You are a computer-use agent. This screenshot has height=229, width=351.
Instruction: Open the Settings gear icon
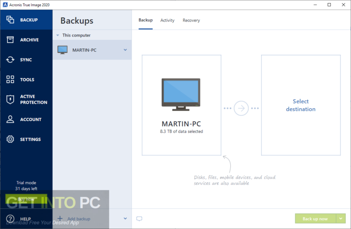(x=10, y=139)
